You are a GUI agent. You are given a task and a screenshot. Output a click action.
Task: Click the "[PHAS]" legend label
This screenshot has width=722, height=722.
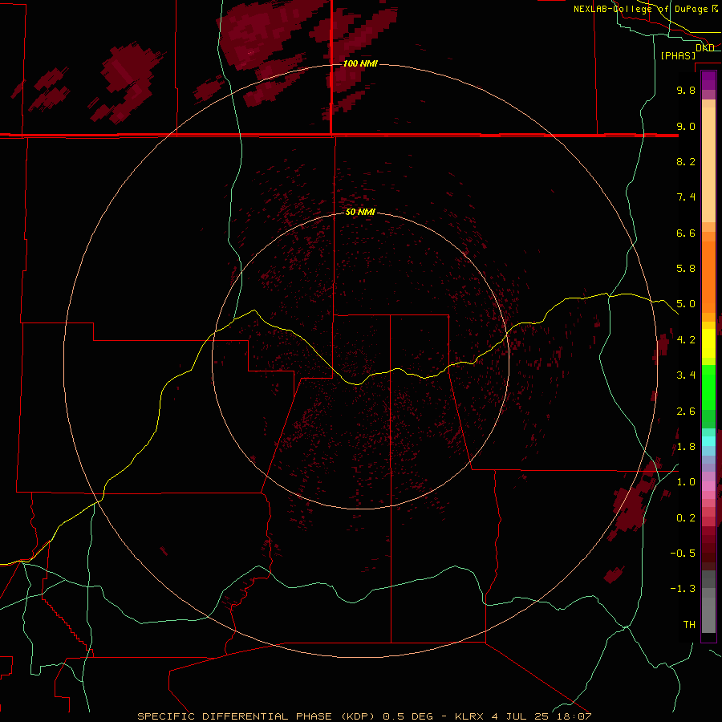click(x=678, y=56)
